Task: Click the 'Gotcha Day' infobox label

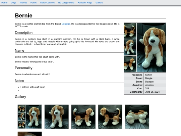Action: [136, 92]
